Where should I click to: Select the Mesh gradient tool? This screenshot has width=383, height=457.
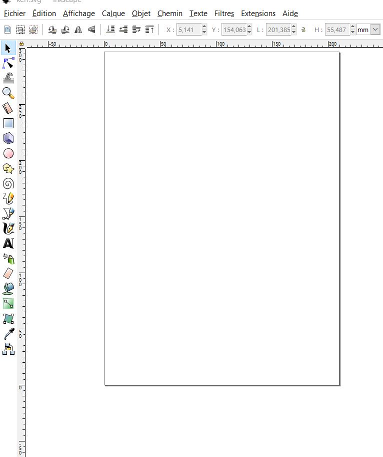[8, 319]
